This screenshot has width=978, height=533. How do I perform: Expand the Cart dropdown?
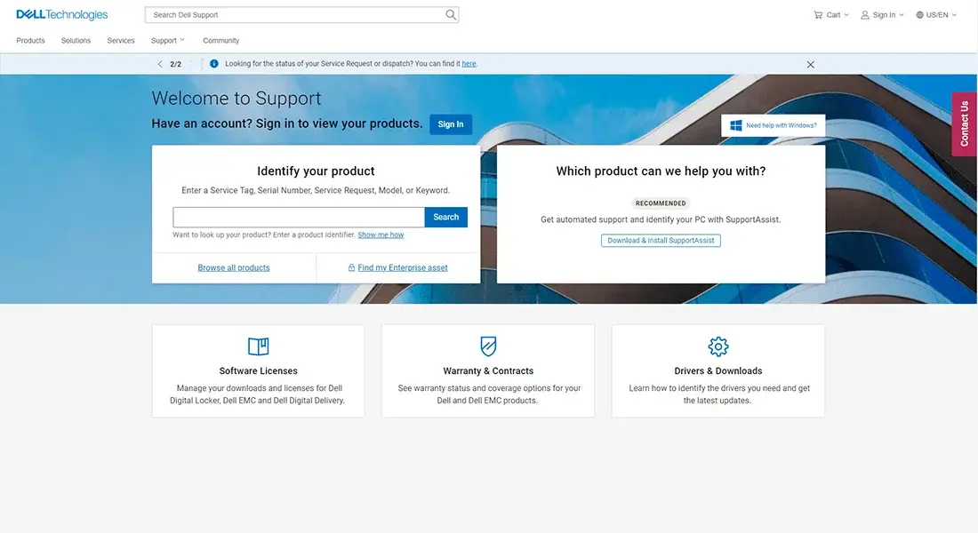pyautogui.click(x=846, y=15)
